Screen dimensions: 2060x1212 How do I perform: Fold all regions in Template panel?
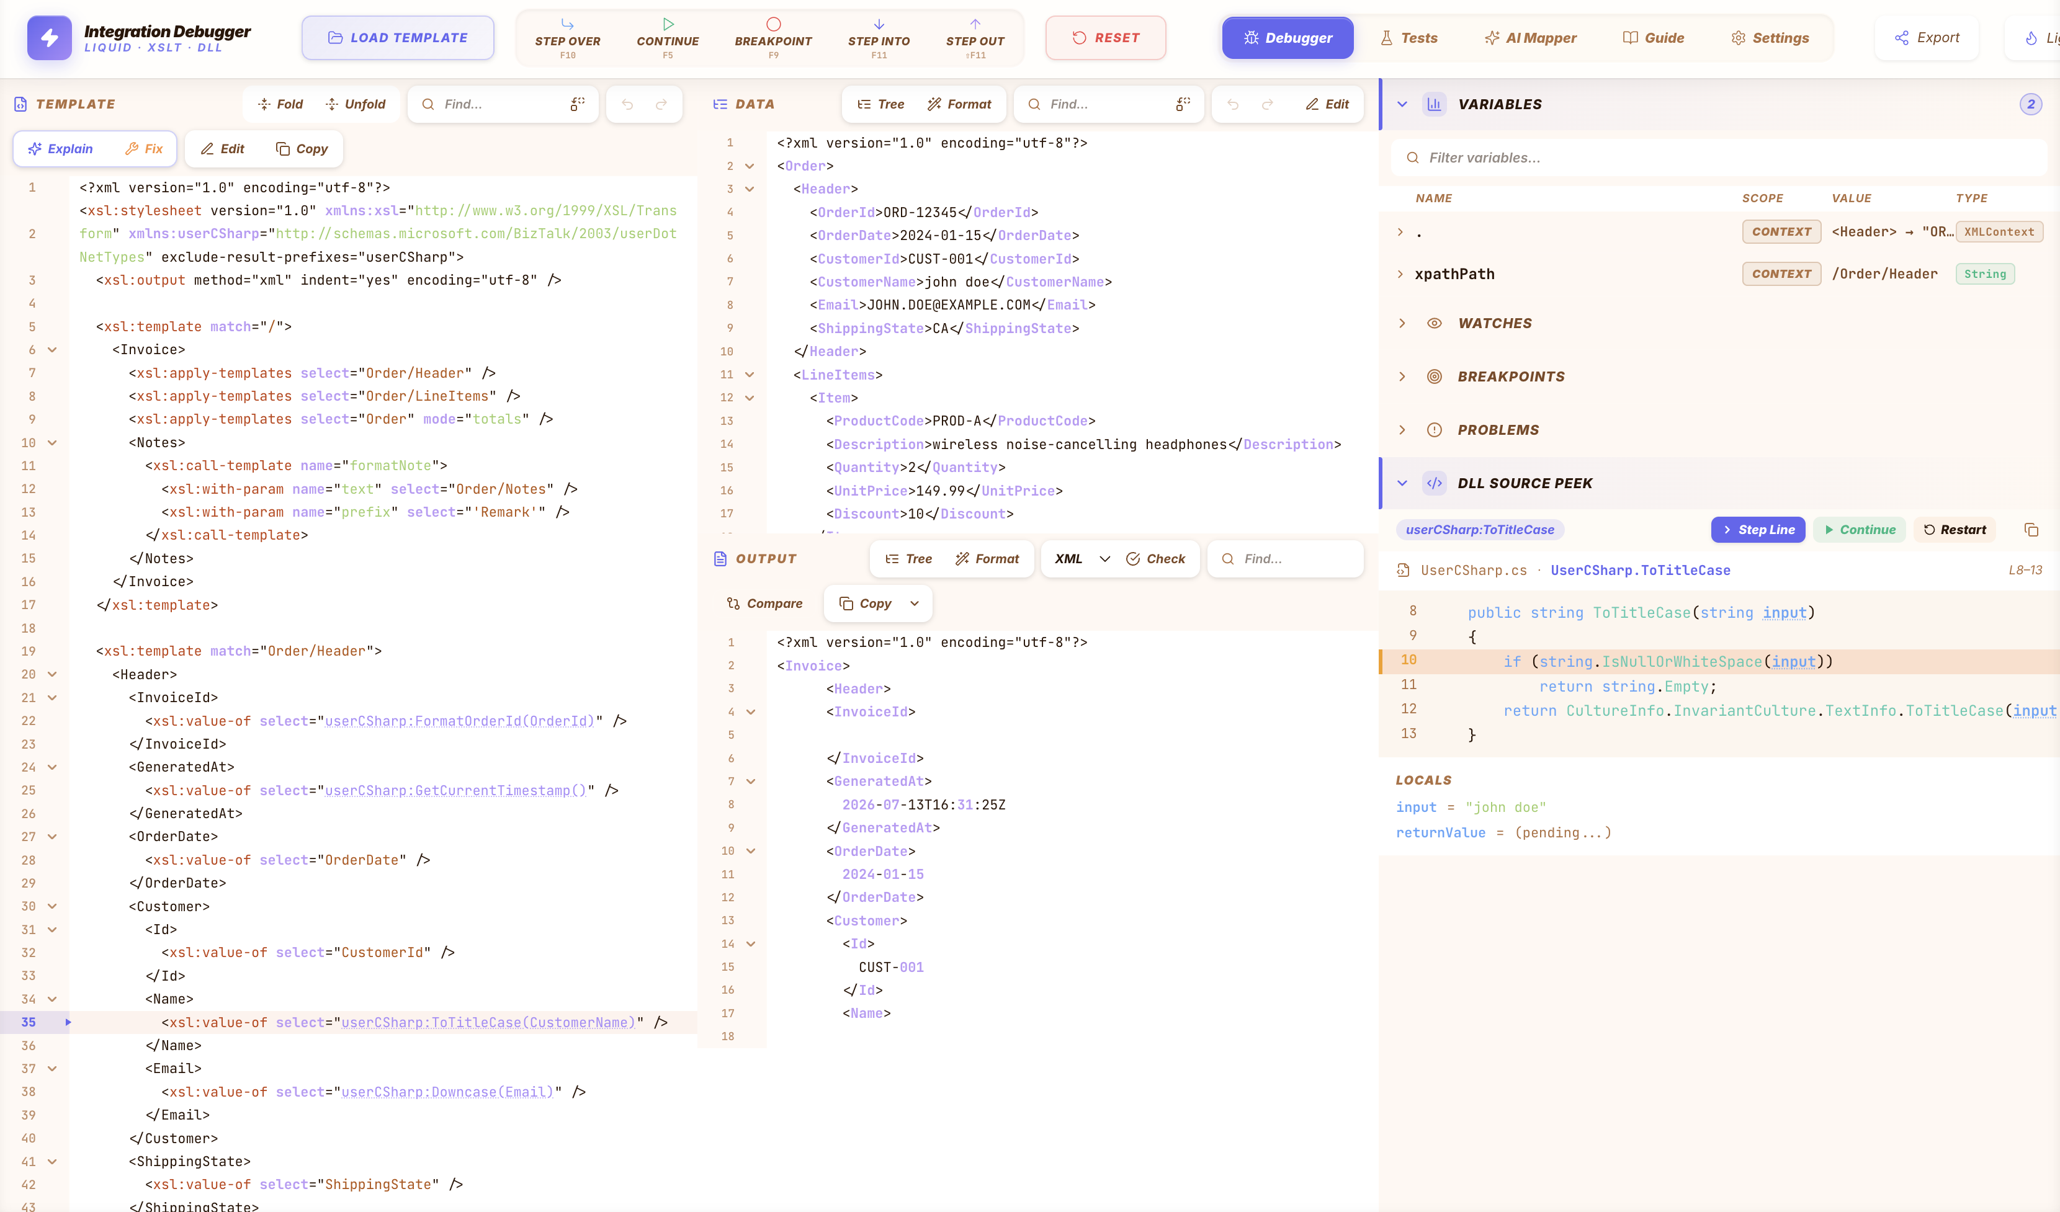point(280,104)
